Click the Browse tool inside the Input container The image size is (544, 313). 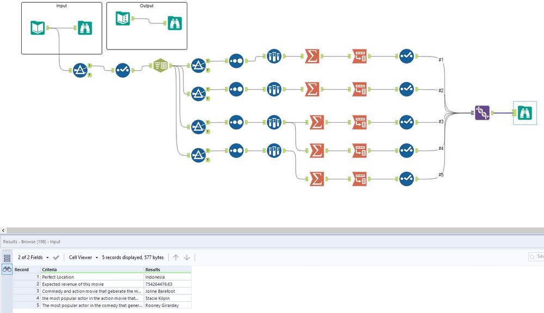pyautogui.click(x=84, y=28)
